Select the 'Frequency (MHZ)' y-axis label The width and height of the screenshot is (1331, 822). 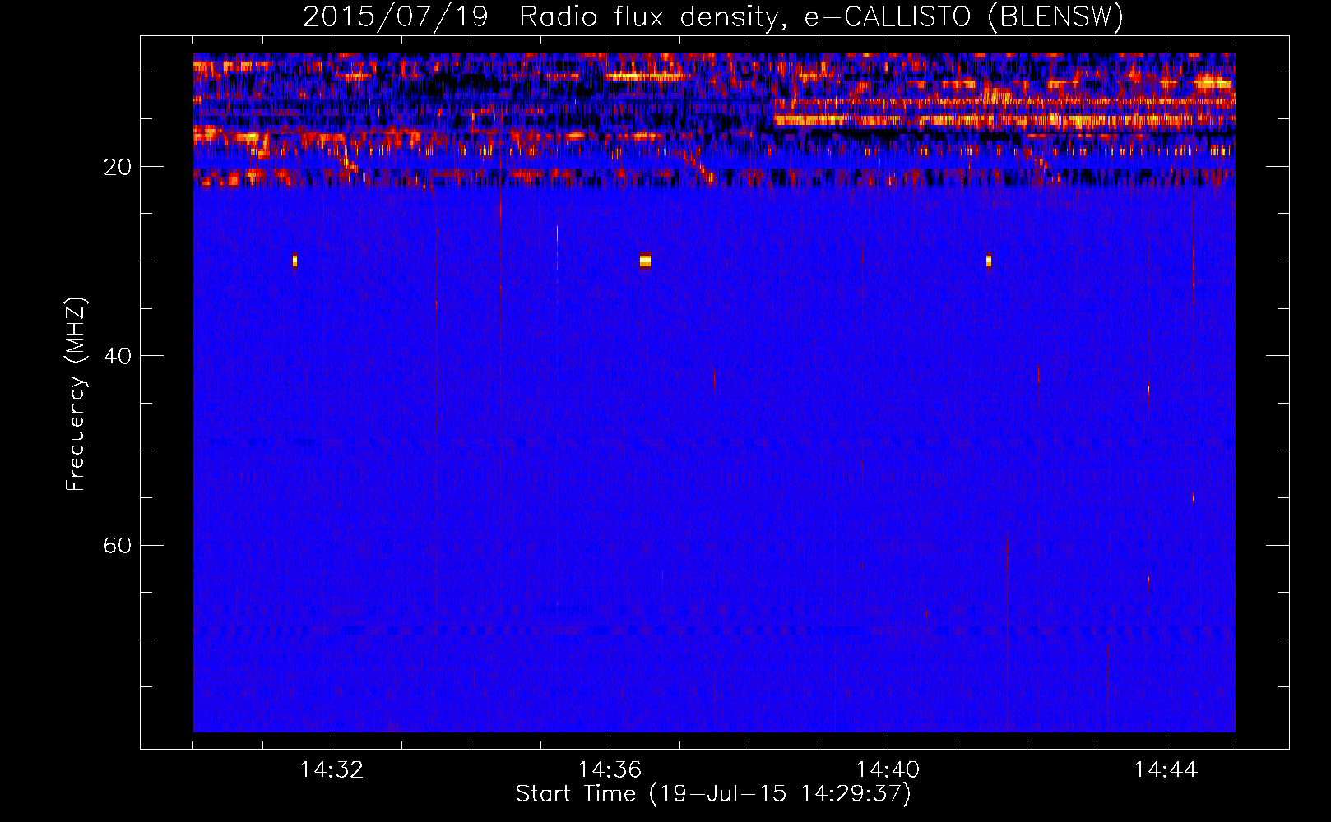(x=75, y=395)
